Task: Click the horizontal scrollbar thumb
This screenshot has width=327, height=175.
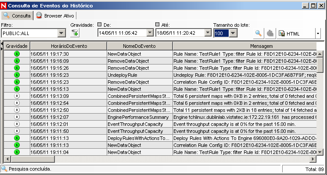Action: tap(32, 159)
